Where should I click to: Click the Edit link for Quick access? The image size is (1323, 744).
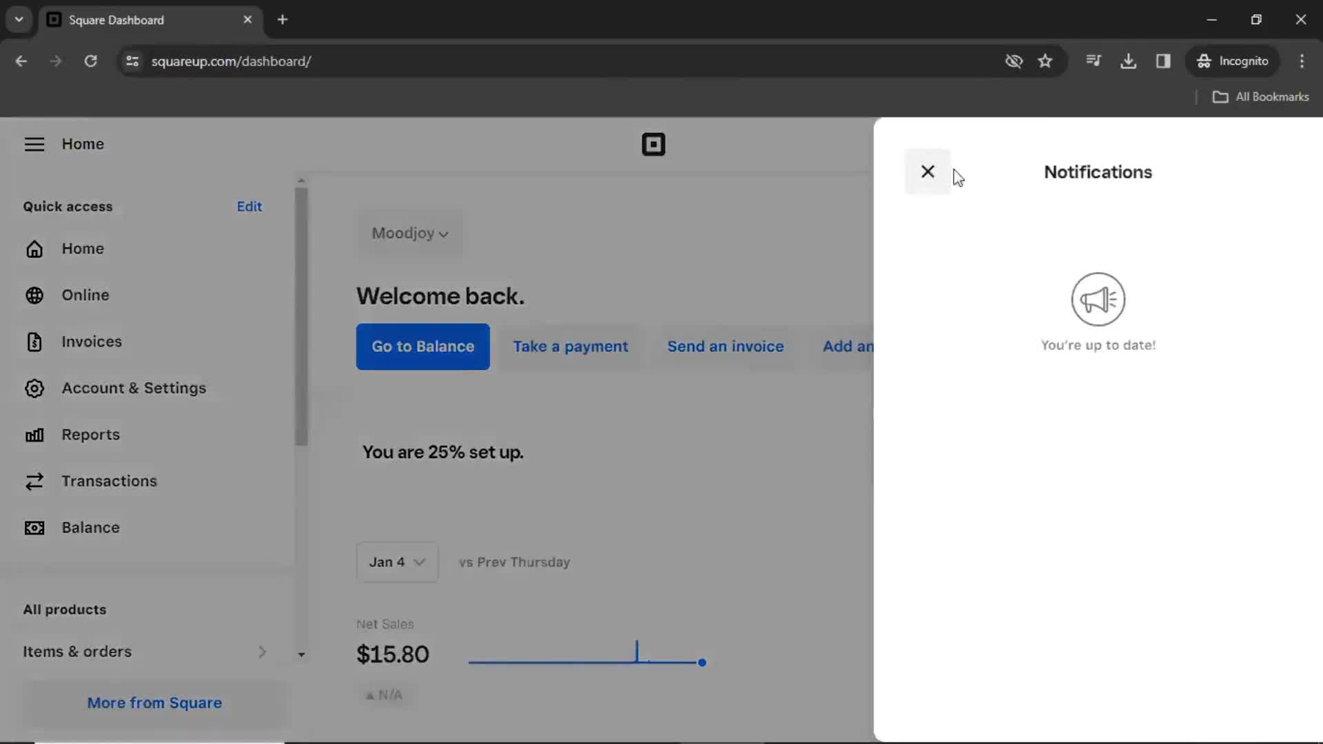[x=249, y=207]
